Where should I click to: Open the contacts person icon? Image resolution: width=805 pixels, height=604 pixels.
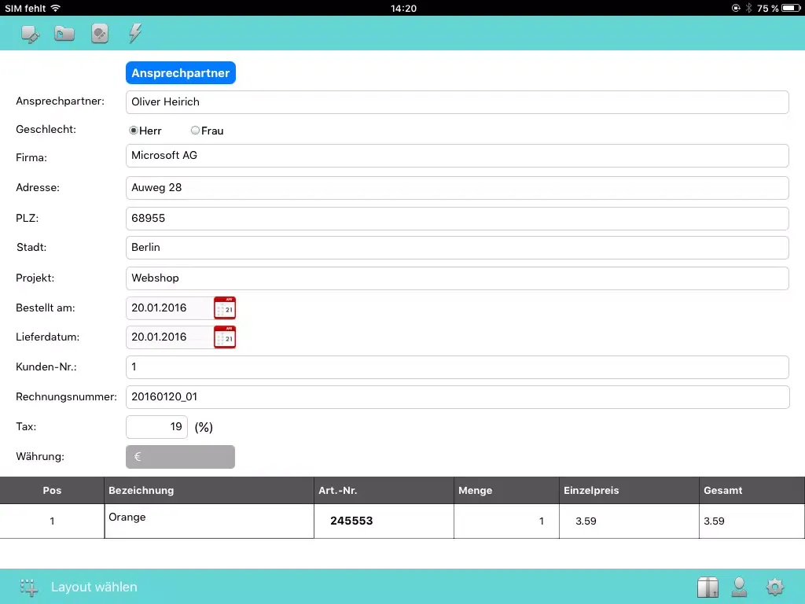[x=739, y=587]
